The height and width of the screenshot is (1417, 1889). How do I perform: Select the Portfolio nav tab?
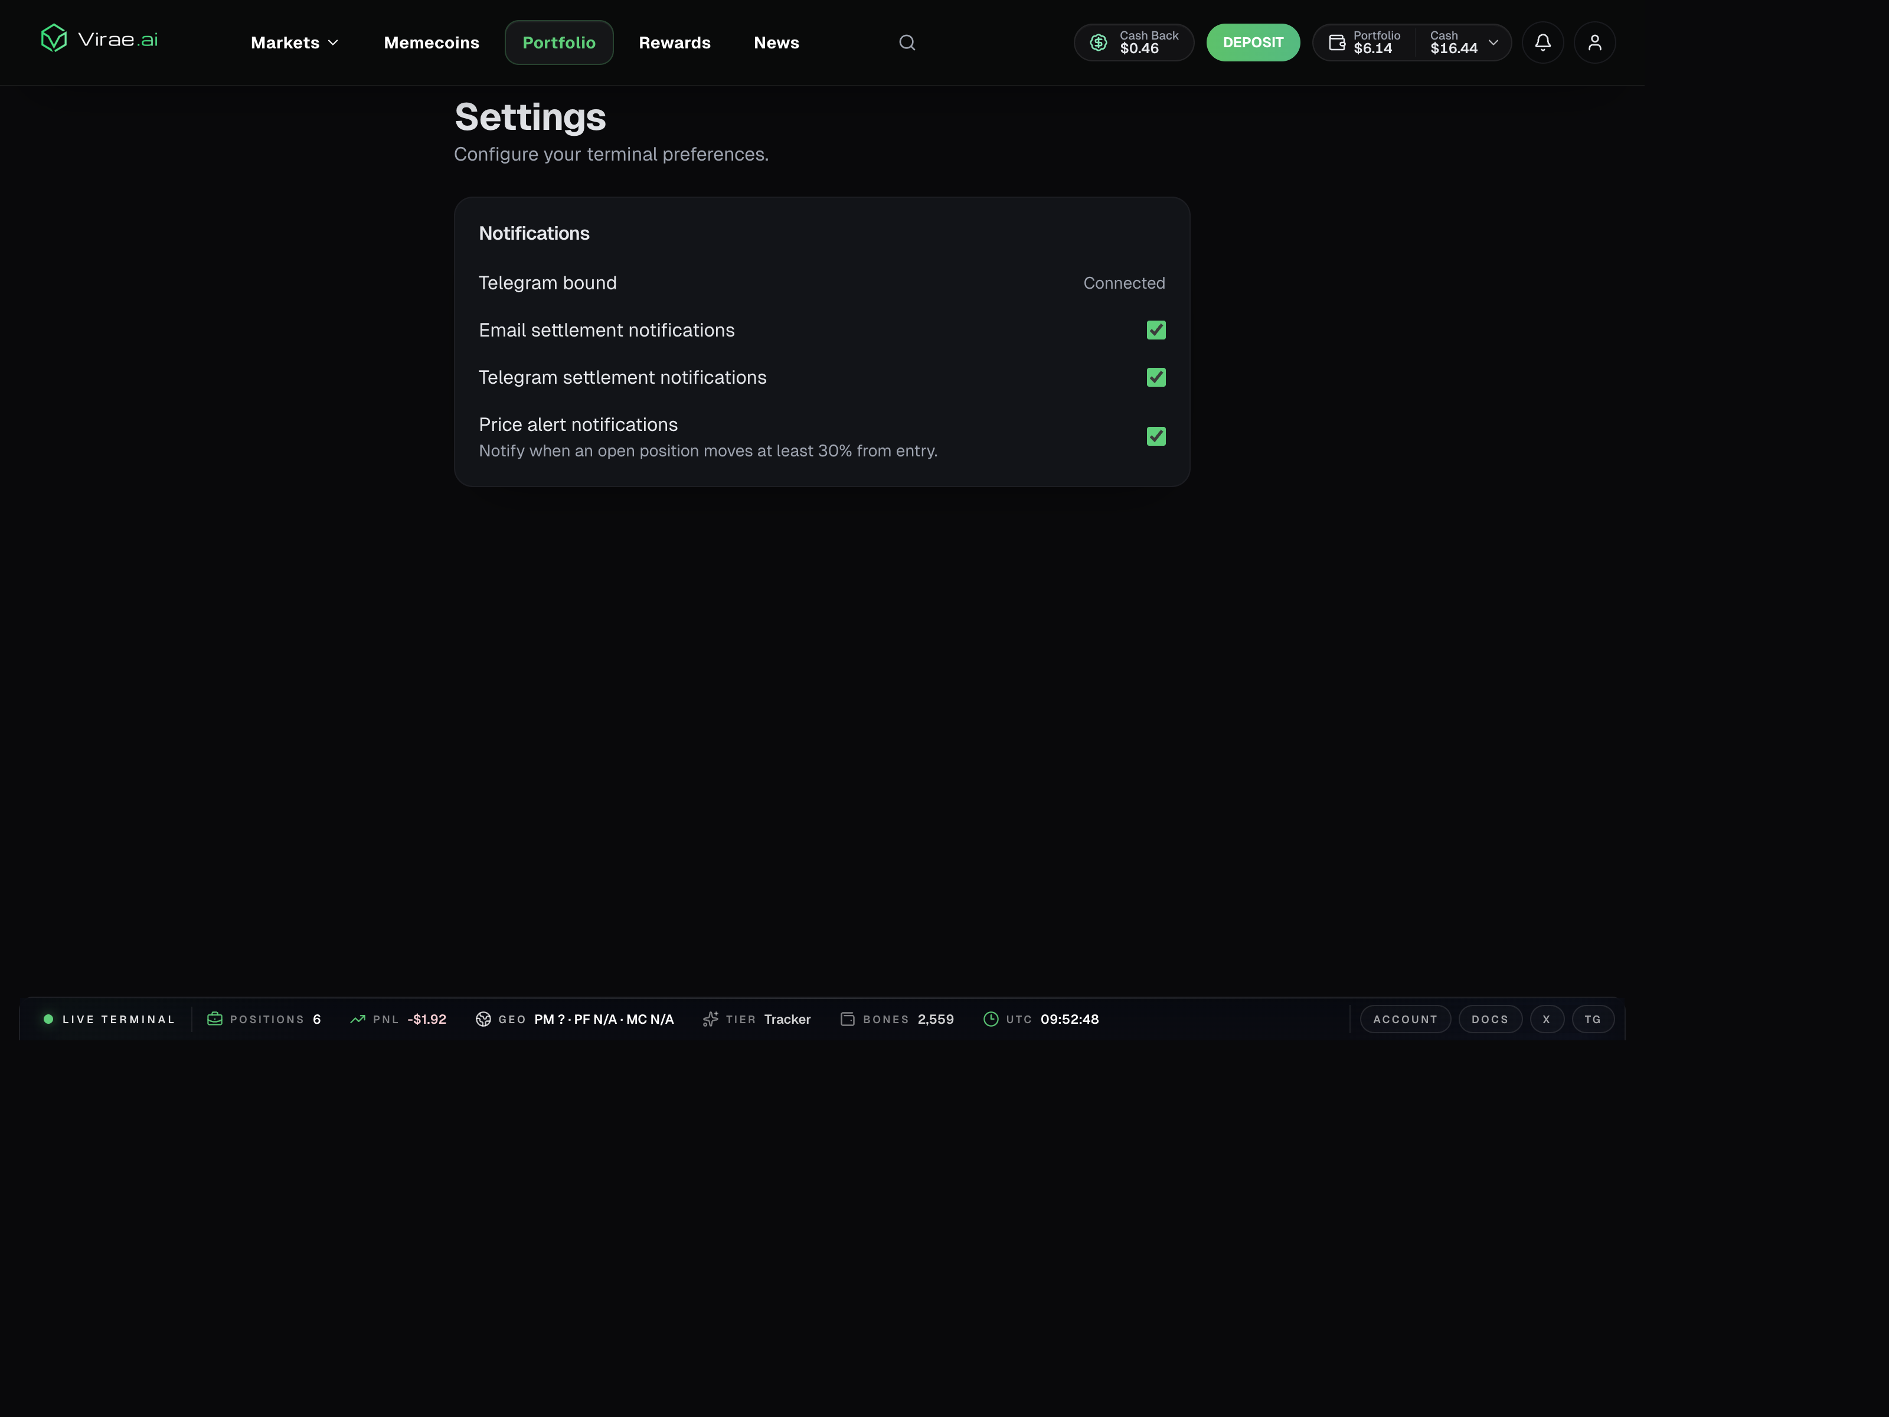(560, 43)
